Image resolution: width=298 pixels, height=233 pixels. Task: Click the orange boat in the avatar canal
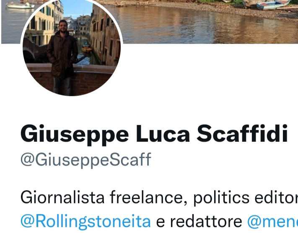pyautogui.click(x=86, y=49)
